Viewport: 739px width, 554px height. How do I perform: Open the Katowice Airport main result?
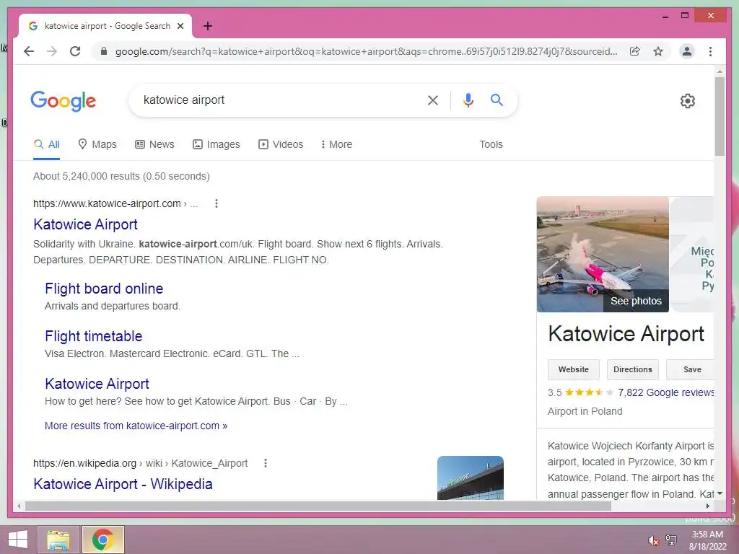(85, 224)
